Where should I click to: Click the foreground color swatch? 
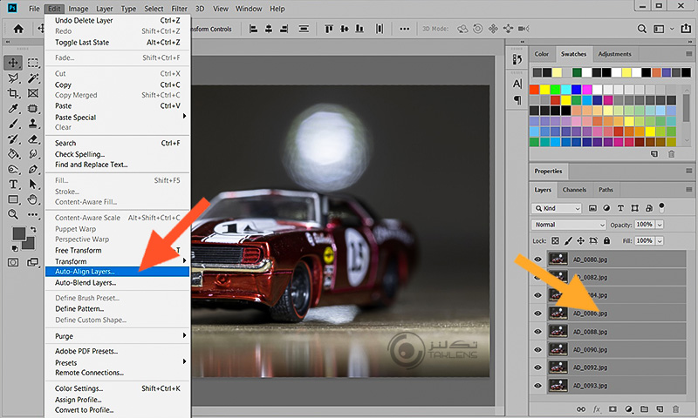click(x=18, y=234)
